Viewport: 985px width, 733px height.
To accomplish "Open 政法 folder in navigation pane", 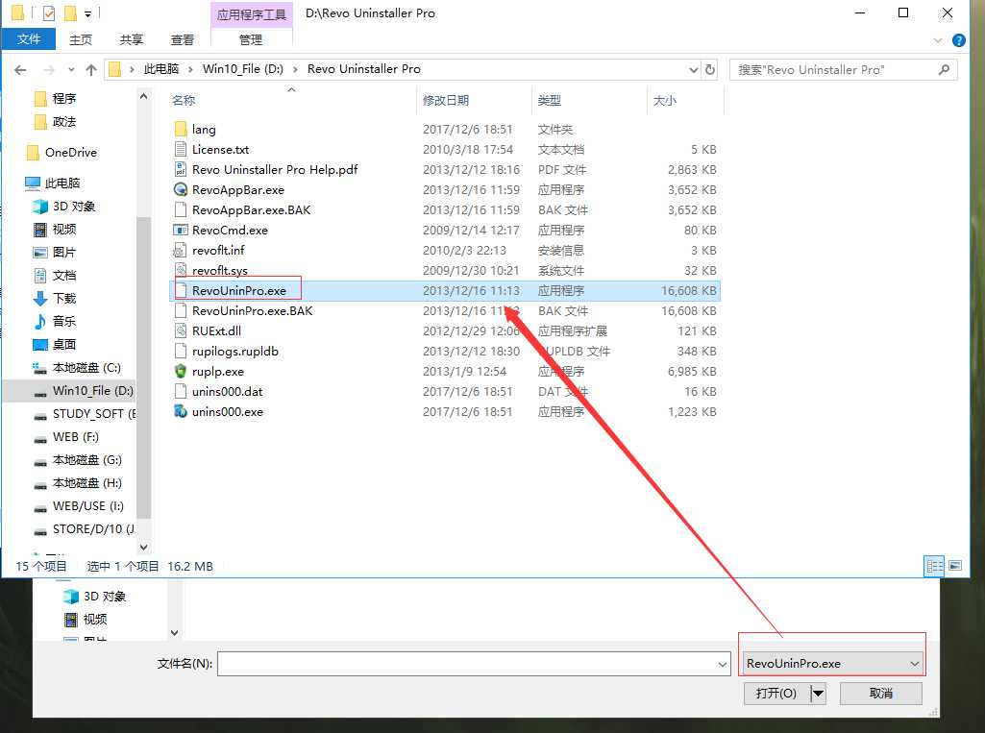I will coord(62,122).
